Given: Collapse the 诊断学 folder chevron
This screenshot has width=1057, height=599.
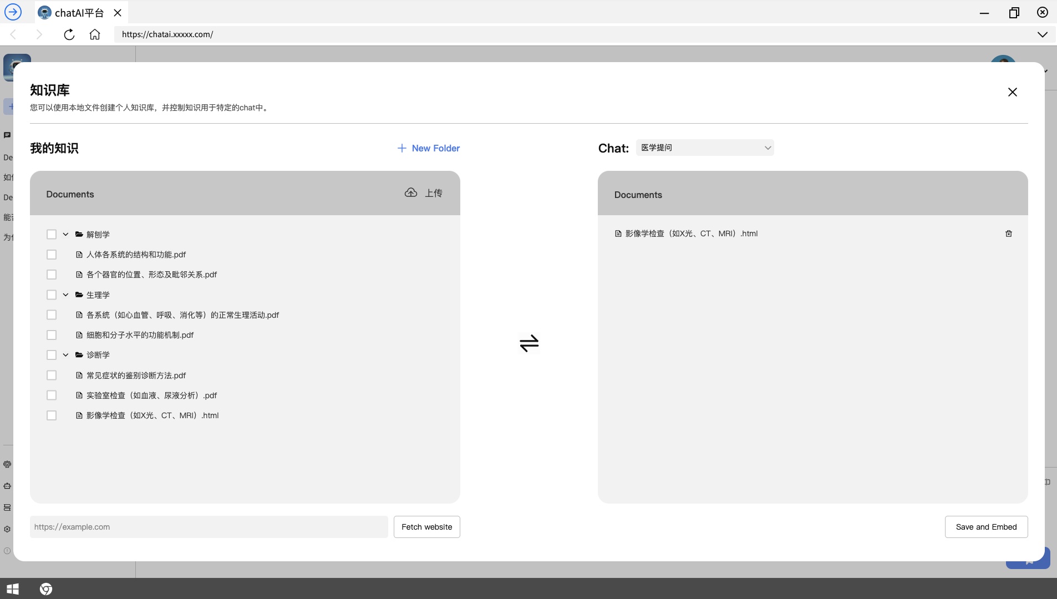Looking at the screenshot, I should pyautogui.click(x=65, y=355).
